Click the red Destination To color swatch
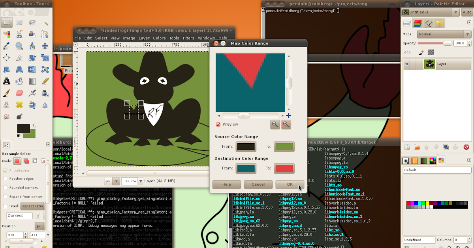 pyautogui.click(x=284, y=168)
